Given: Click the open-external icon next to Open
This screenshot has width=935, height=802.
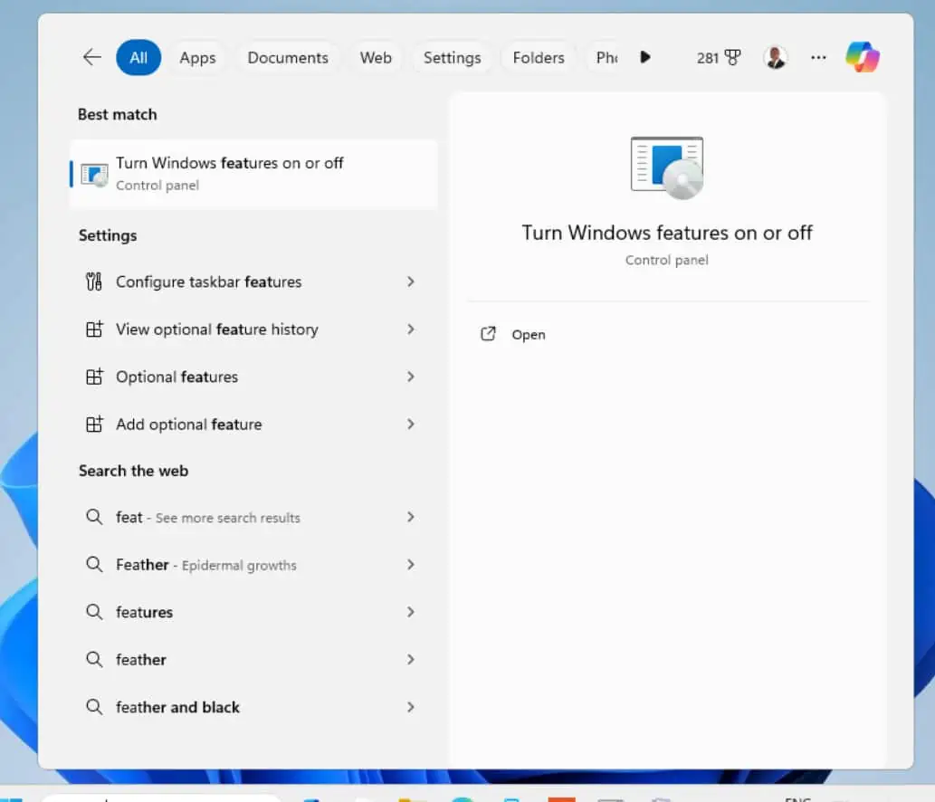Looking at the screenshot, I should [x=488, y=334].
